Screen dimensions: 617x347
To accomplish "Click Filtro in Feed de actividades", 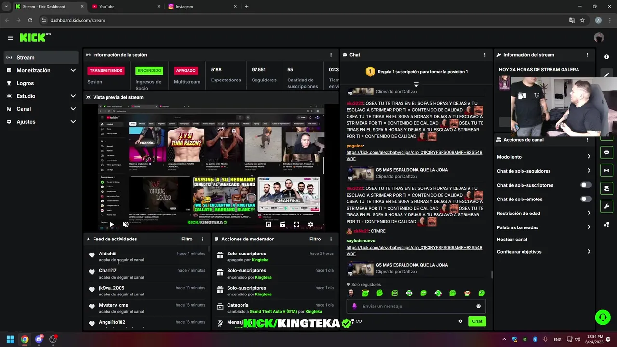I will [187, 239].
